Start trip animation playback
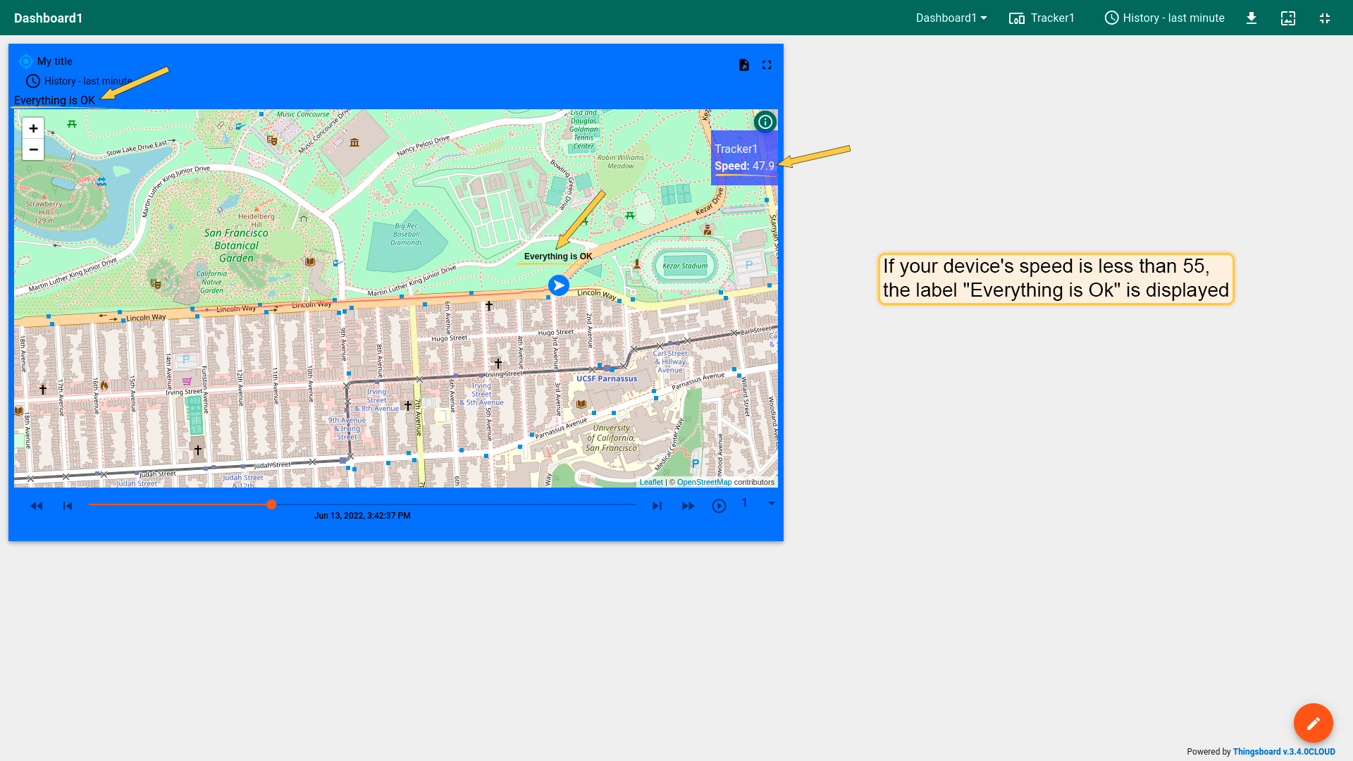1353x761 pixels. 719,506
